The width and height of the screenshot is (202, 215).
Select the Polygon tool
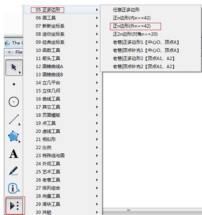[14, 136]
